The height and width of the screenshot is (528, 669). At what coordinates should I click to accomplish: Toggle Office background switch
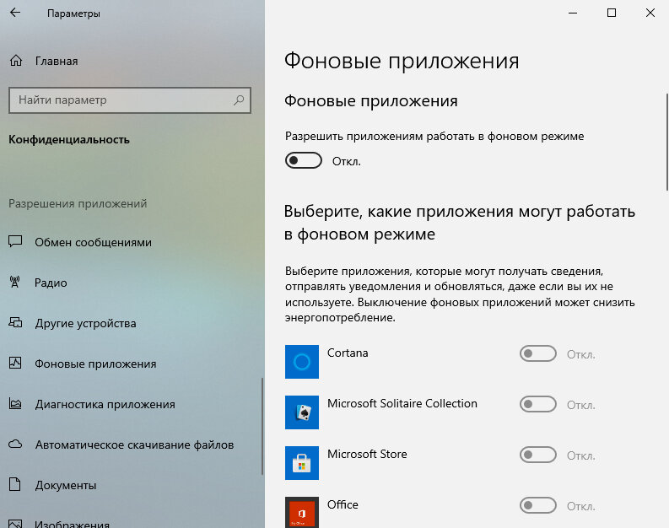537,505
